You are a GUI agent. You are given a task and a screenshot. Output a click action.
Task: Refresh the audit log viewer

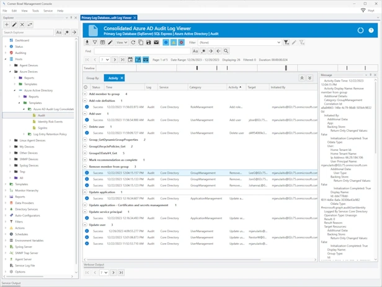(x=133, y=42)
